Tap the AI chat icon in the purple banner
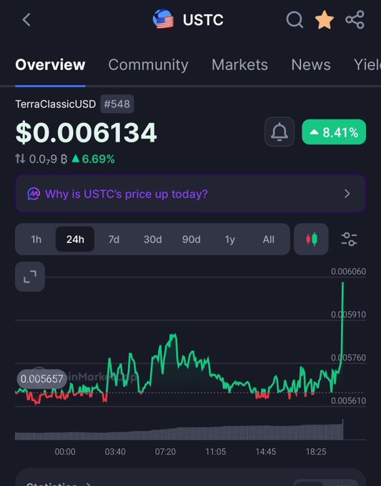 point(34,194)
